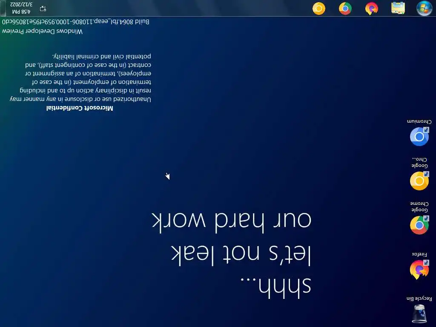
Task: Select the Chromium desktop shortcut
Action: click(419, 133)
